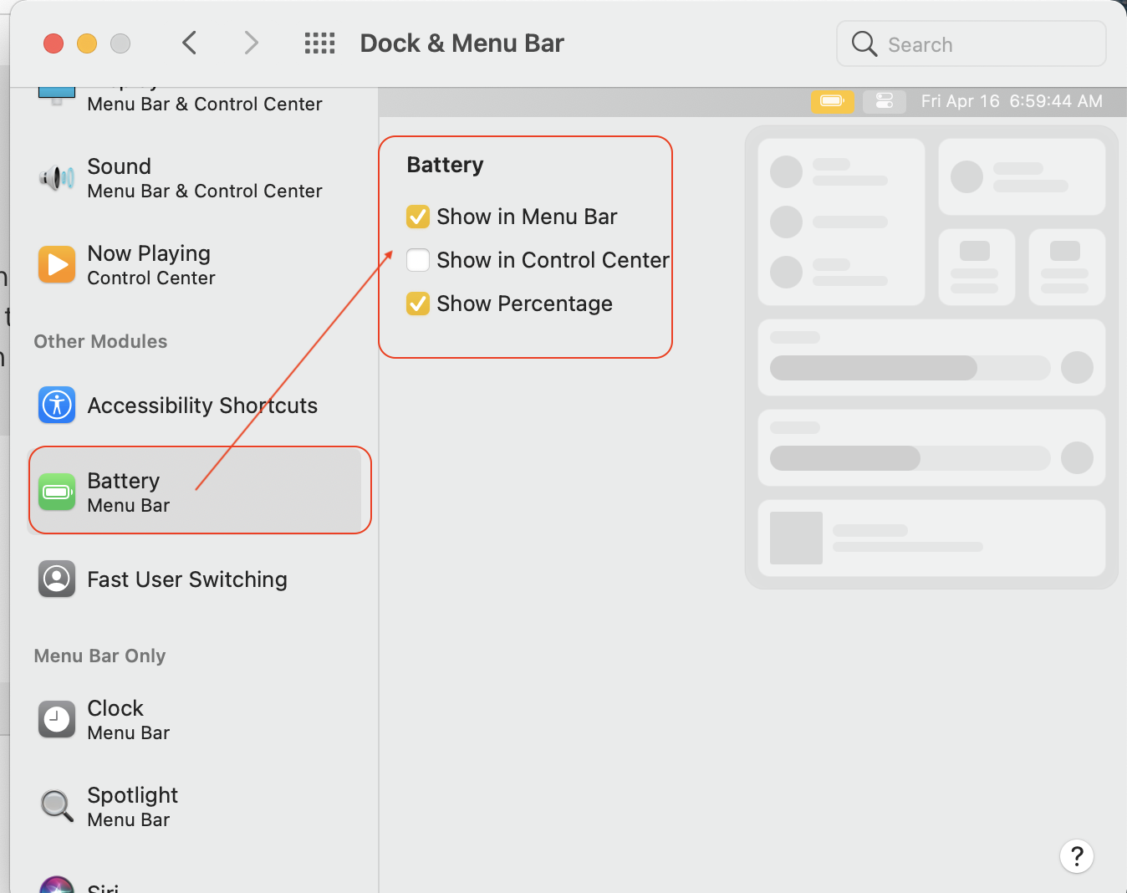
Task: Click the Spotlight magnifying glass icon
Action: [x=57, y=806]
